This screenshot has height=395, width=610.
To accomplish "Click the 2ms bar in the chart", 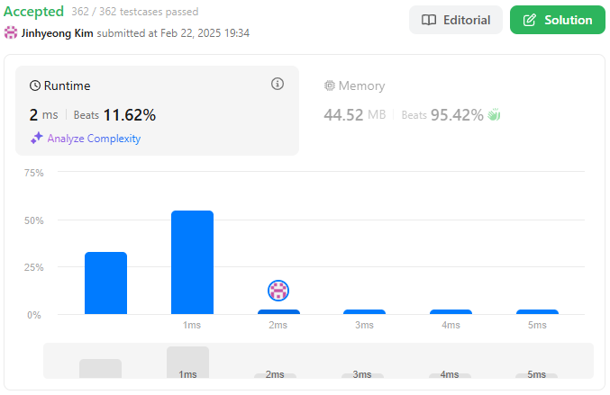I will click(x=278, y=312).
